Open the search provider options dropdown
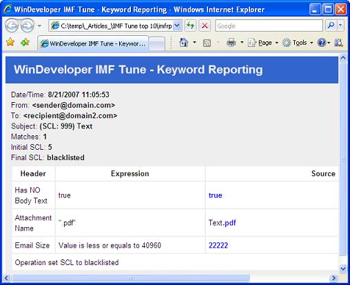This screenshot has width=350, height=285. click(x=340, y=26)
